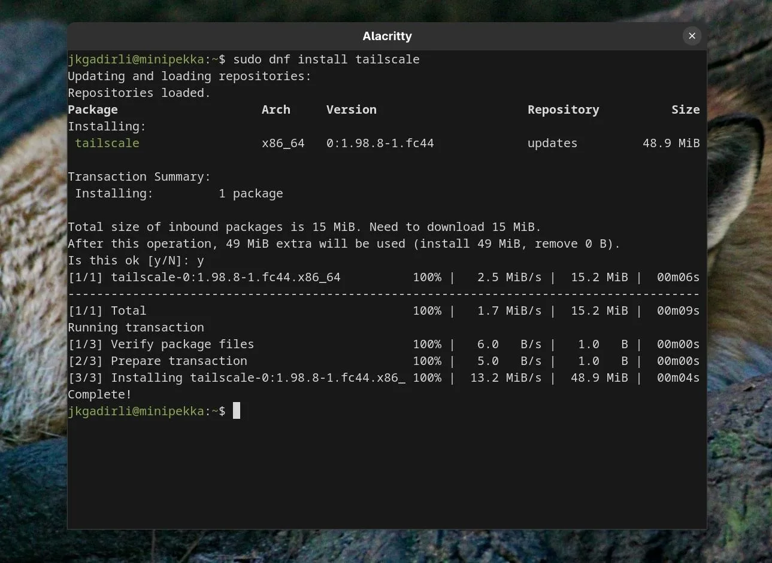Close the Alacritty terminal window
Viewport: 772px width, 563px height.
[x=692, y=36]
